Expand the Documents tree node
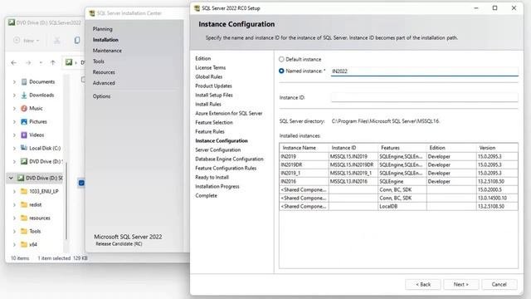 pos(14,82)
